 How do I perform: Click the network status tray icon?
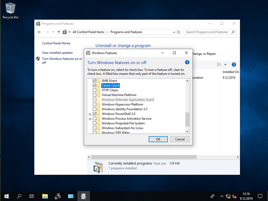[228, 196]
